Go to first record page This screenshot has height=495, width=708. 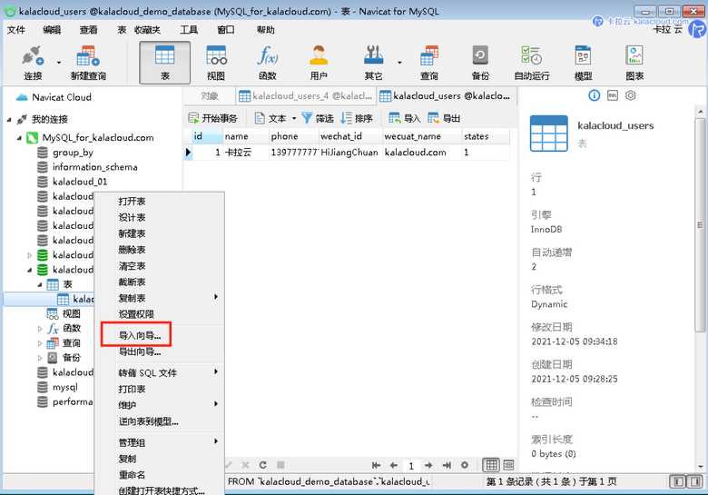tap(376, 465)
